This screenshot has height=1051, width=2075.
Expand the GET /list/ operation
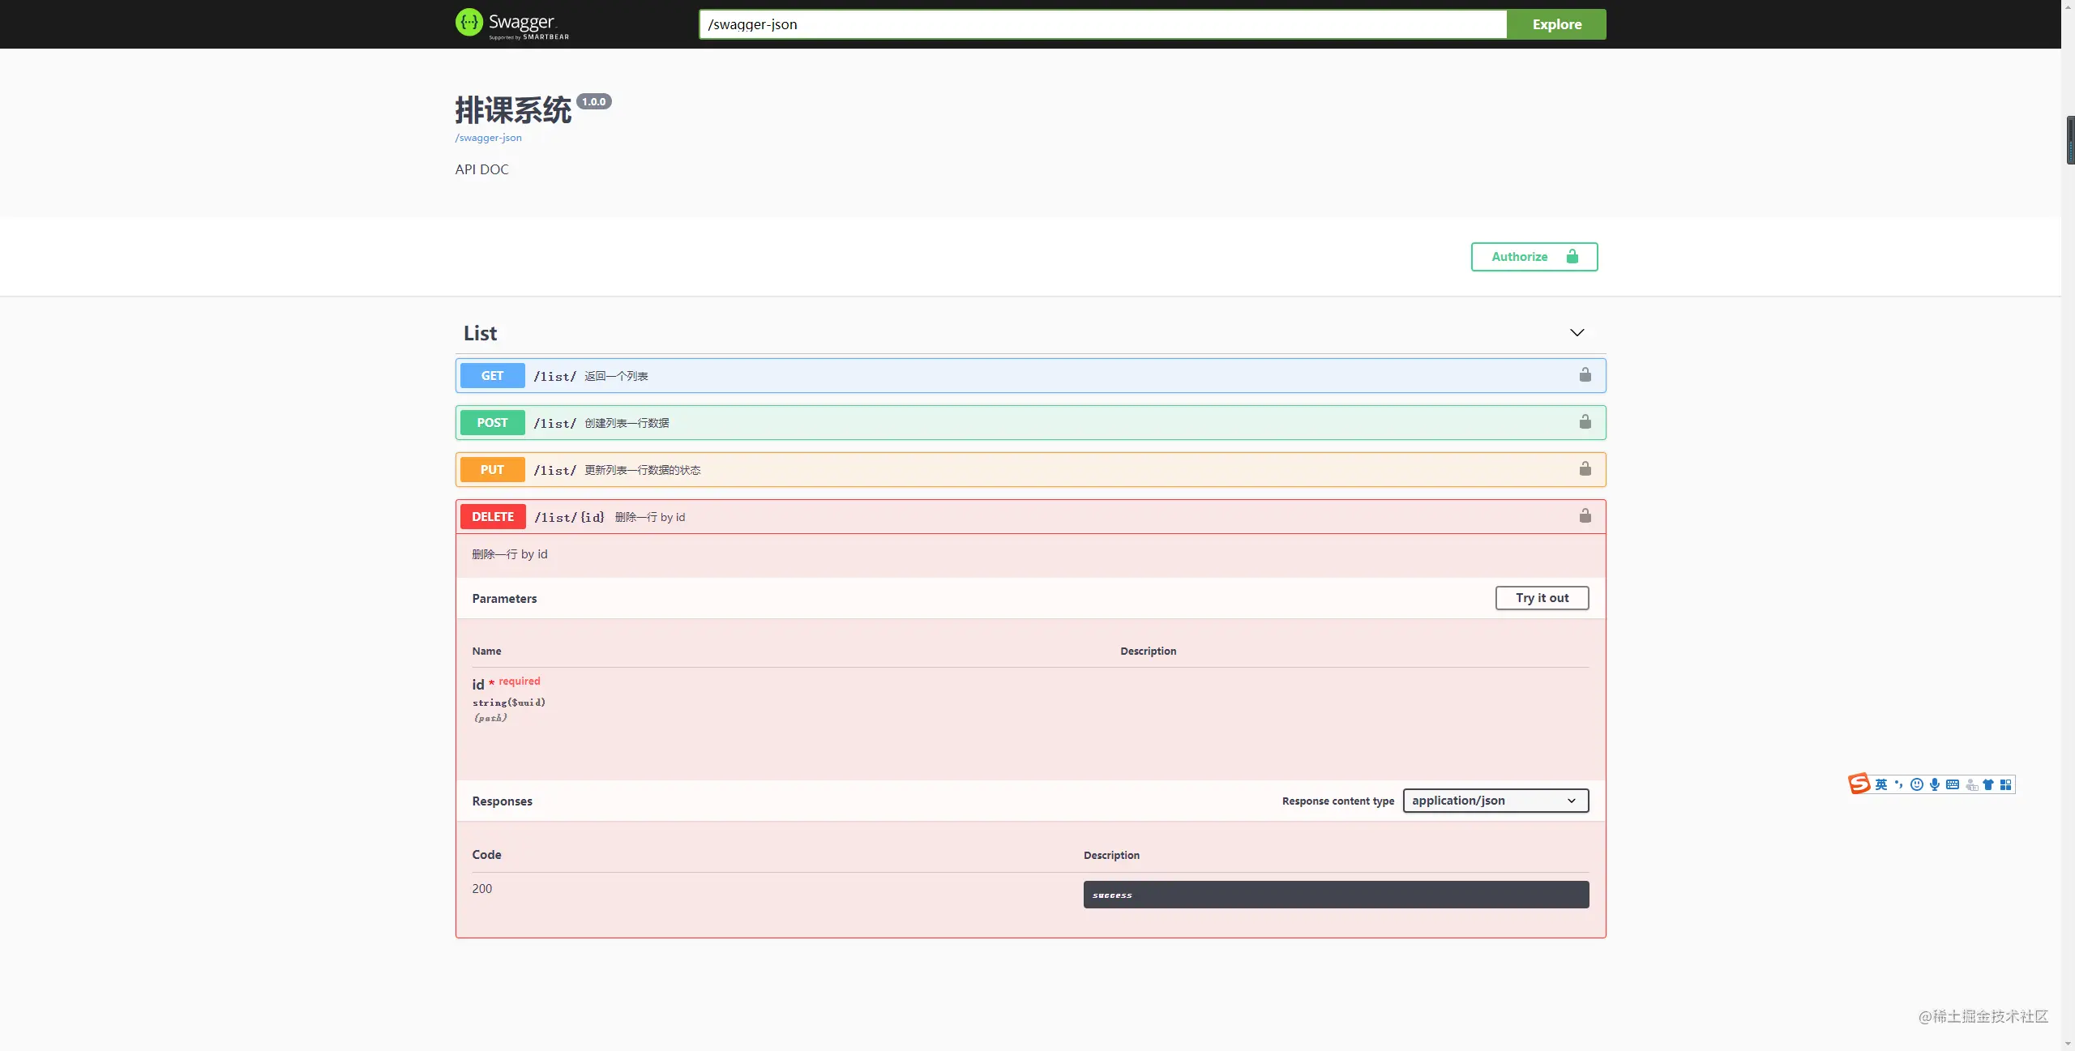coord(1030,375)
